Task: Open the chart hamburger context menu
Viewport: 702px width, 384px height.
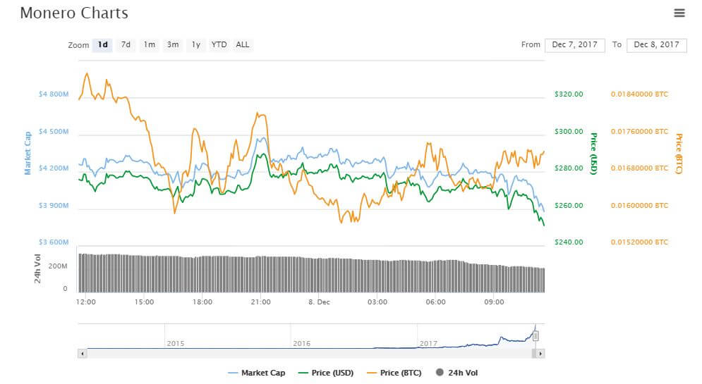Action: [679, 13]
